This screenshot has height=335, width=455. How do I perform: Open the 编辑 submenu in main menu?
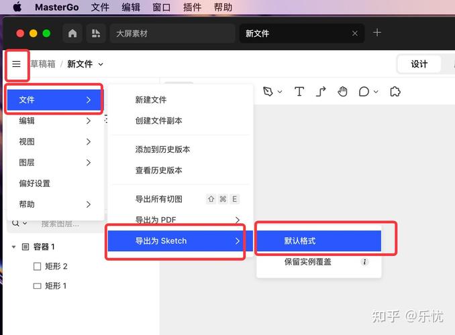(55, 121)
